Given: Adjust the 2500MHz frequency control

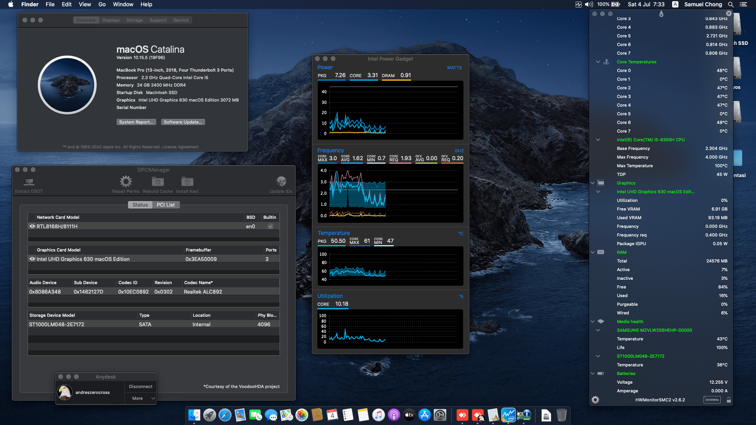Looking at the screenshot, I should point(712,399).
